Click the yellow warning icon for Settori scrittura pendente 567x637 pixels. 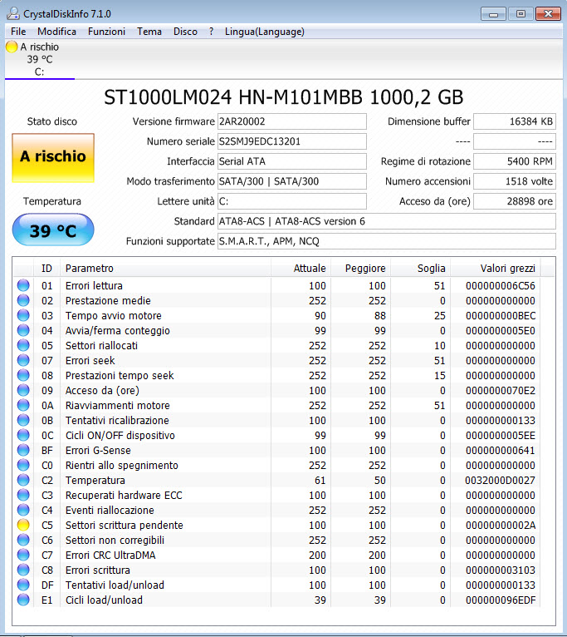pyautogui.click(x=23, y=525)
